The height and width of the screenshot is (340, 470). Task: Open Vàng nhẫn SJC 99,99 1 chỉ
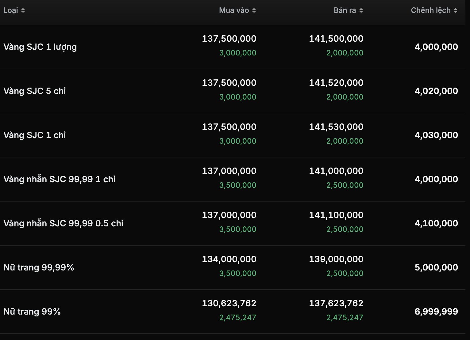coord(60,179)
